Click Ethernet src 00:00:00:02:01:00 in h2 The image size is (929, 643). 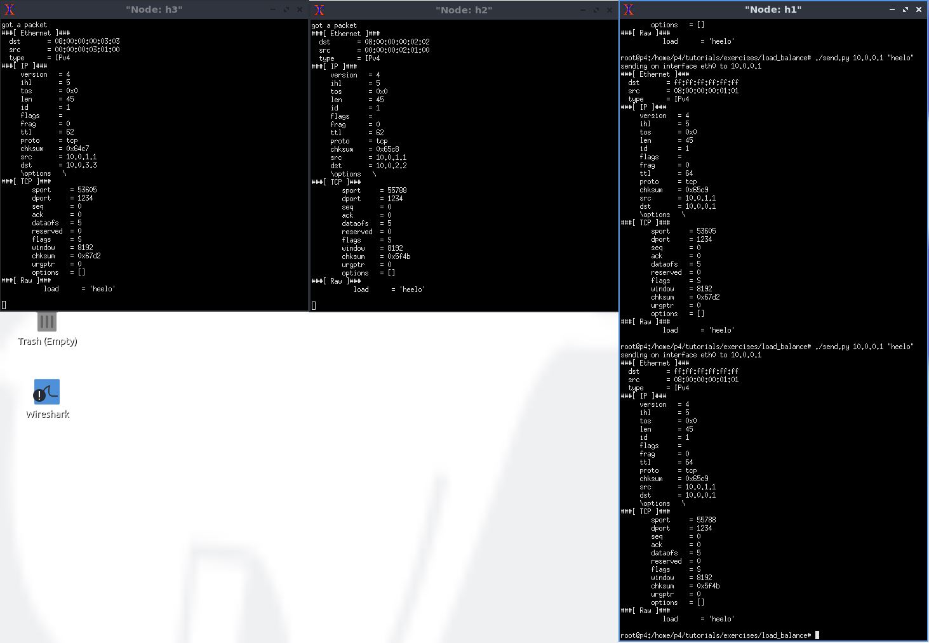point(374,50)
